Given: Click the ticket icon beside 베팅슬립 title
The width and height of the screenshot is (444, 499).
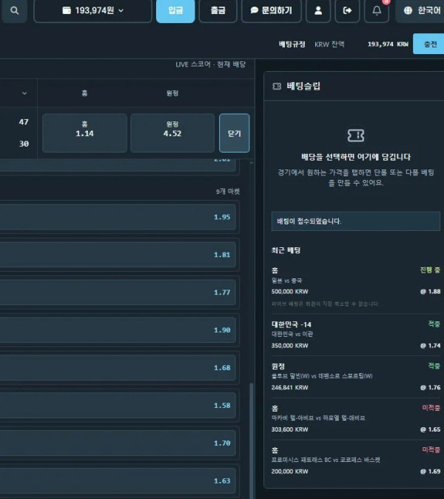Looking at the screenshot, I should click(x=277, y=86).
